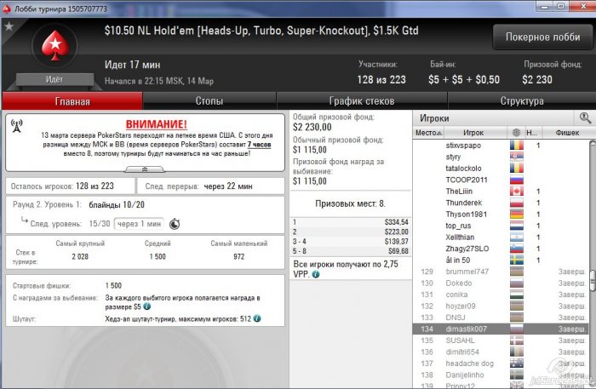The image size is (596, 389).
Task: Select player Xellthian in list
Action: pyautogui.click(x=460, y=237)
